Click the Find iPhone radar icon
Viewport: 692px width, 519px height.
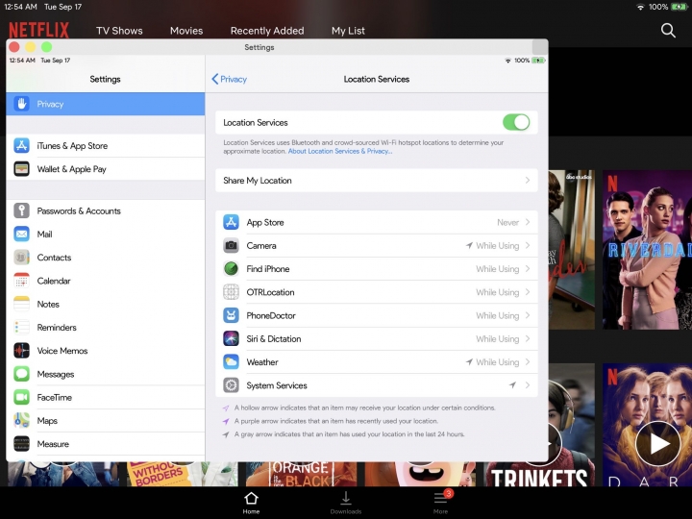(x=231, y=269)
